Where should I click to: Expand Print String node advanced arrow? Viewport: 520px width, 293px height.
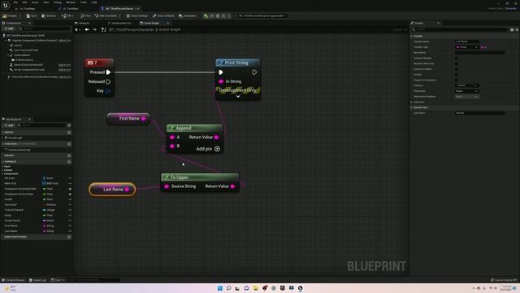(x=238, y=96)
